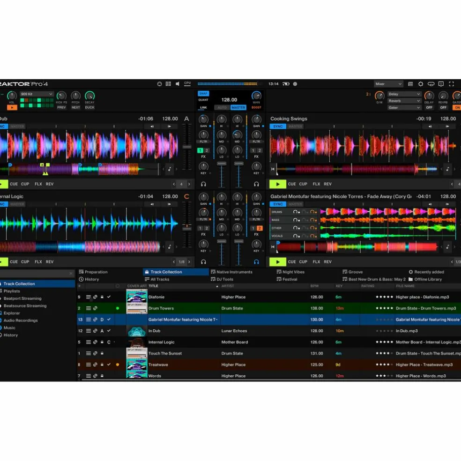The image size is (461, 461).
Task: Toggle LINK in the master clock panel
Action: 203,108
